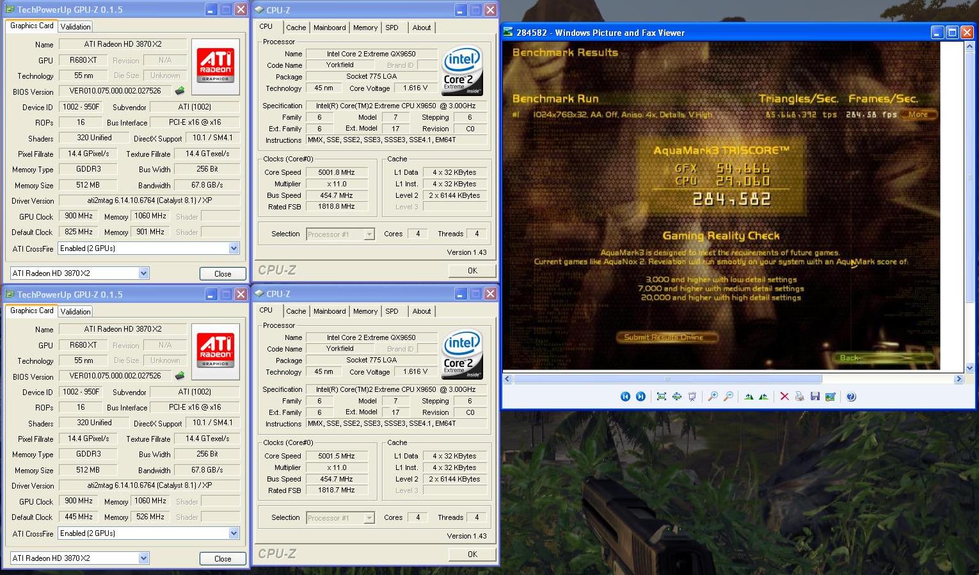Minimize the Windows Picture and Fax Viewer
The width and height of the screenshot is (979, 575).
point(937,33)
